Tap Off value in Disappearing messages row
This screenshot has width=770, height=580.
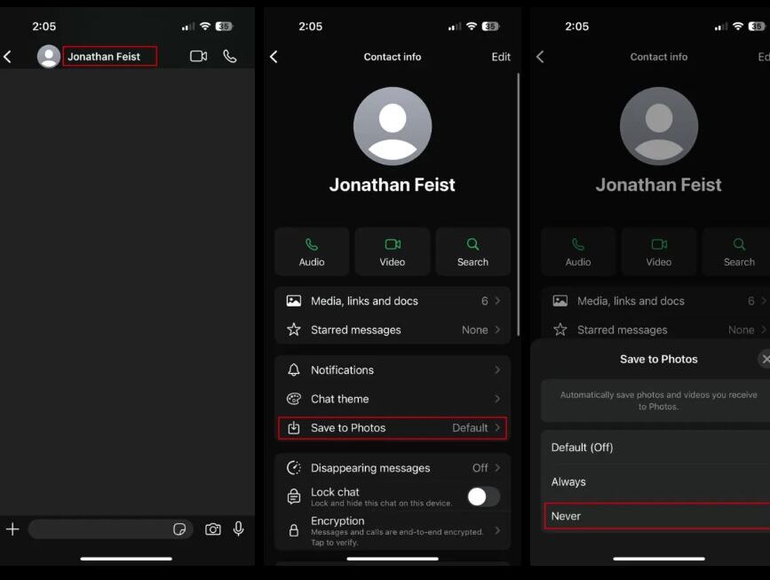[x=480, y=468]
